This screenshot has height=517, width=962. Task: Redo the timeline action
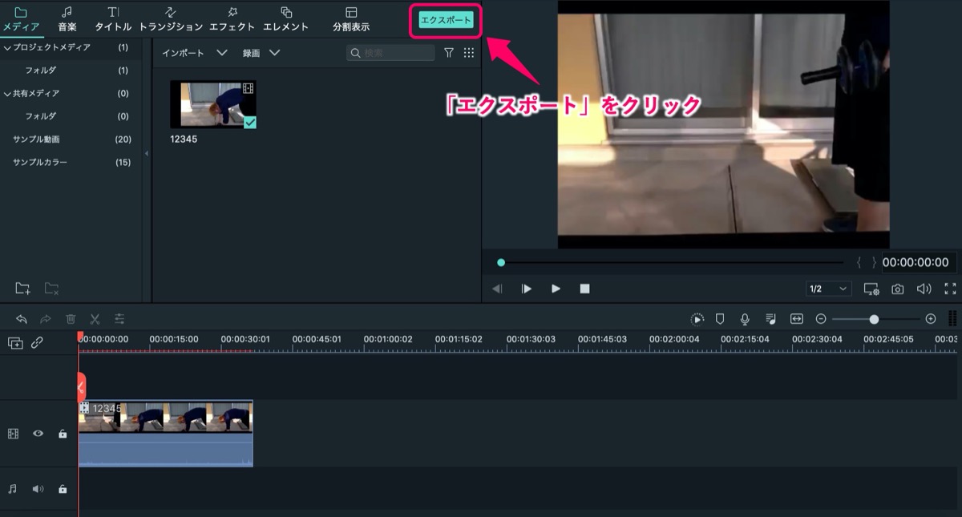46,319
